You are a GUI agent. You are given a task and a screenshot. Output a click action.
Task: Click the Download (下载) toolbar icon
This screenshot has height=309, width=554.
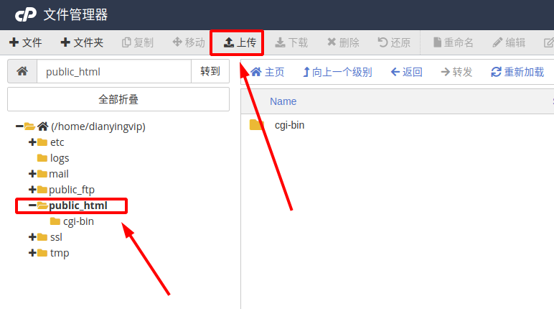click(280, 43)
